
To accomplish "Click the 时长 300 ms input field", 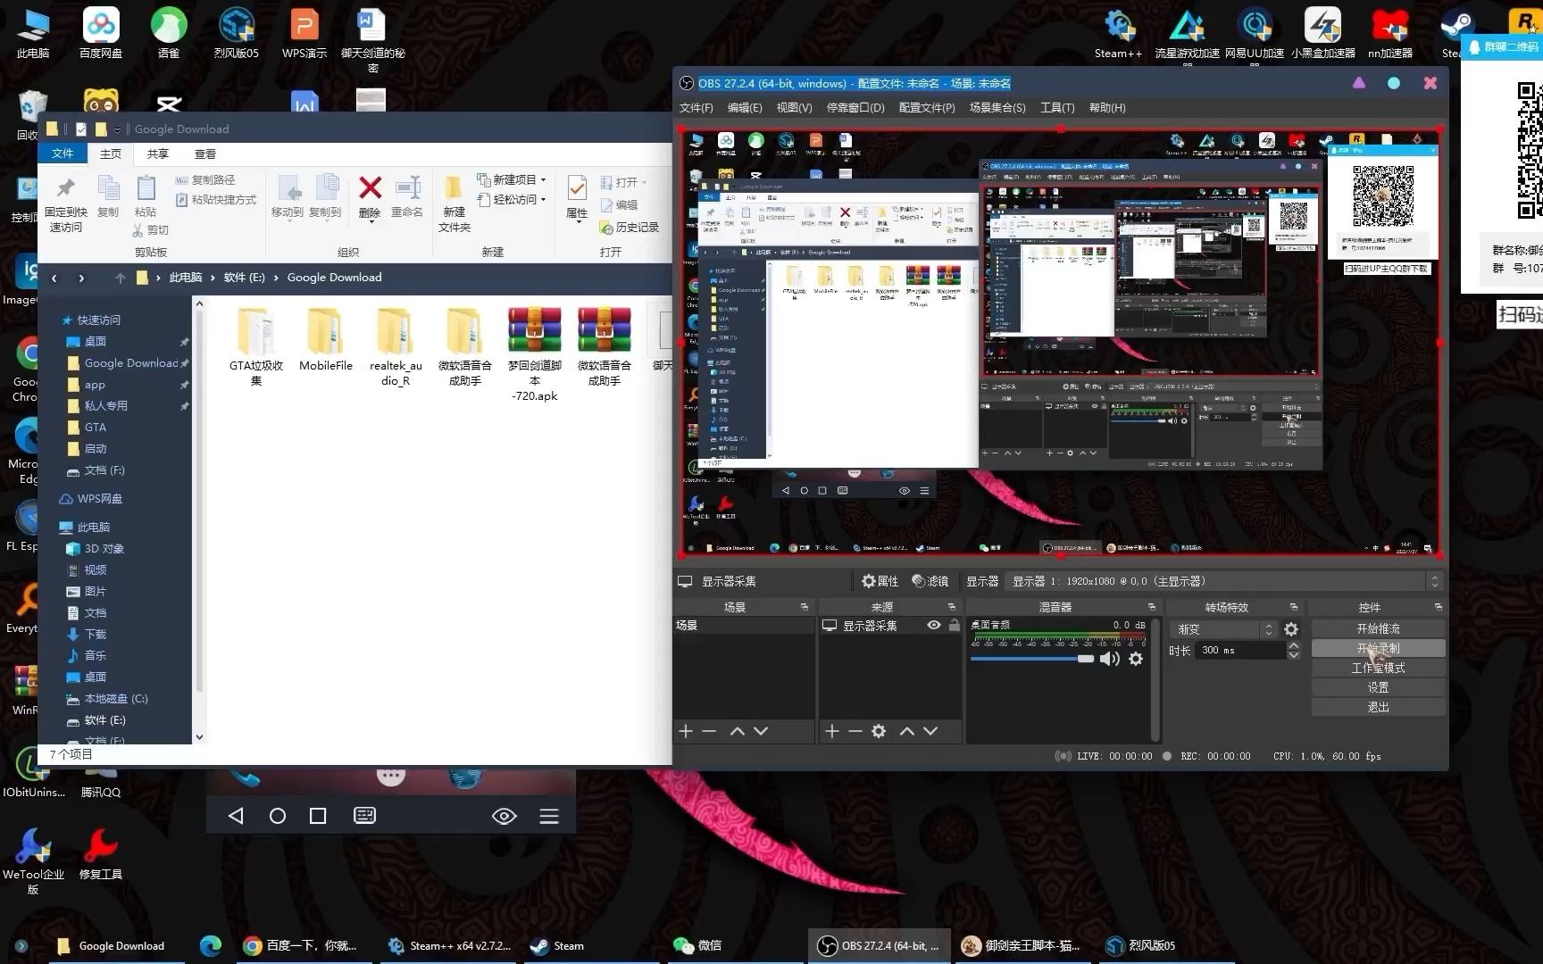I will coord(1240,651).
